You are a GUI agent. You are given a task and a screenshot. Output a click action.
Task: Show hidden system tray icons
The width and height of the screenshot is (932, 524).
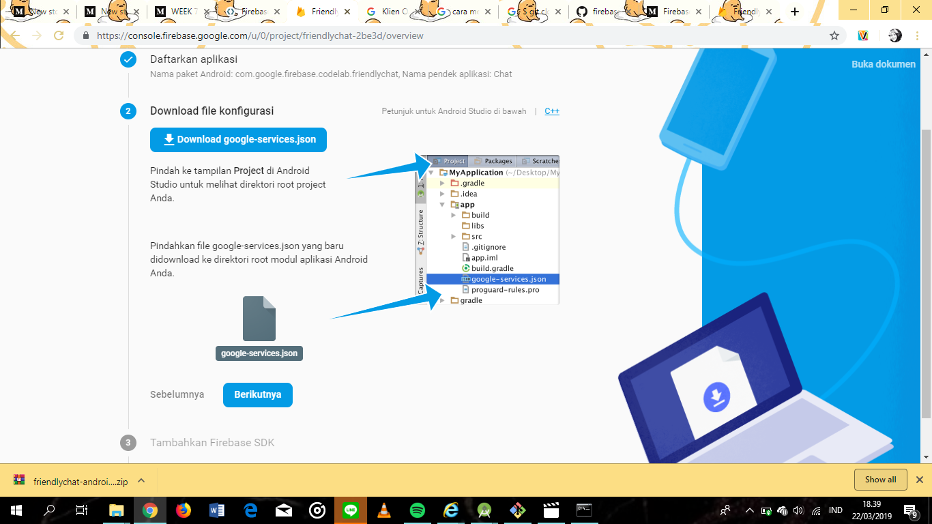click(749, 510)
